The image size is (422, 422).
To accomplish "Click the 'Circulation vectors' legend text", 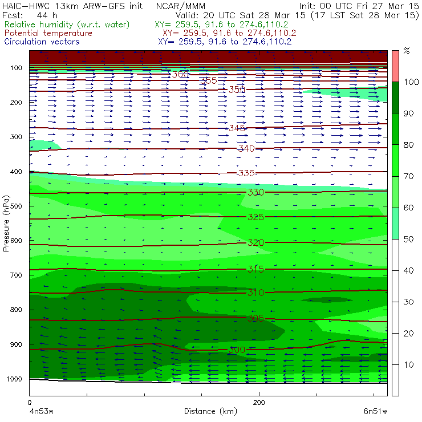I will tap(42, 42).
